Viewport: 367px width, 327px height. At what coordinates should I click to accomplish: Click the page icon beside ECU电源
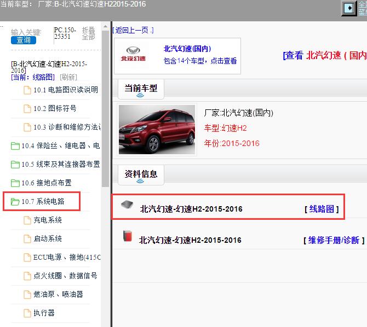click(27, 258)
